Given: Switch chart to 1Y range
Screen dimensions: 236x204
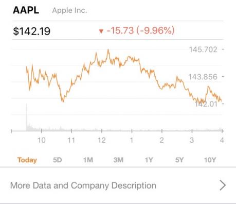Looking at the screenshot, I should click(x=149, y=160).
